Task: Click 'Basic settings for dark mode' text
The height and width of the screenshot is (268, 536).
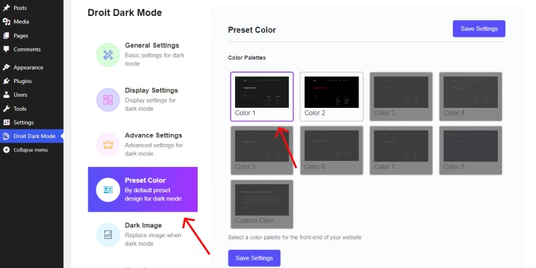Action: point(155,60)
